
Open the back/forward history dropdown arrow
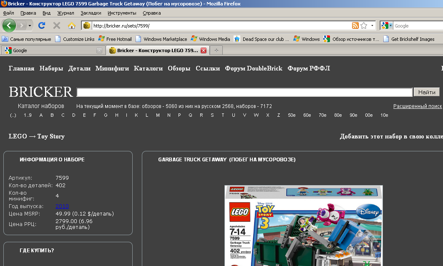(x=30, y=26)
